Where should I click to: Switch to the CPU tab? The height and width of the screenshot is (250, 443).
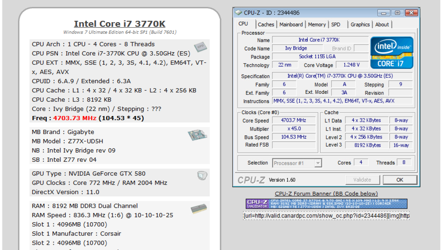point(243,24)
